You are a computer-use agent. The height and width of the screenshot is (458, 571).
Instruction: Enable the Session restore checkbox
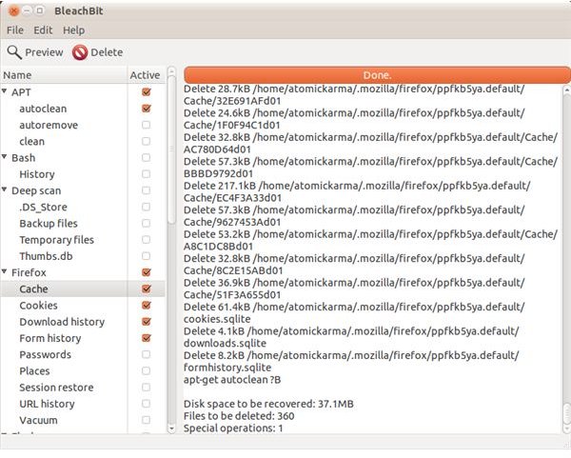(146, 388)
